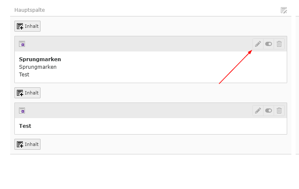
Task: Add content with the topmost Inhalt button
Action: pos(27,26)
